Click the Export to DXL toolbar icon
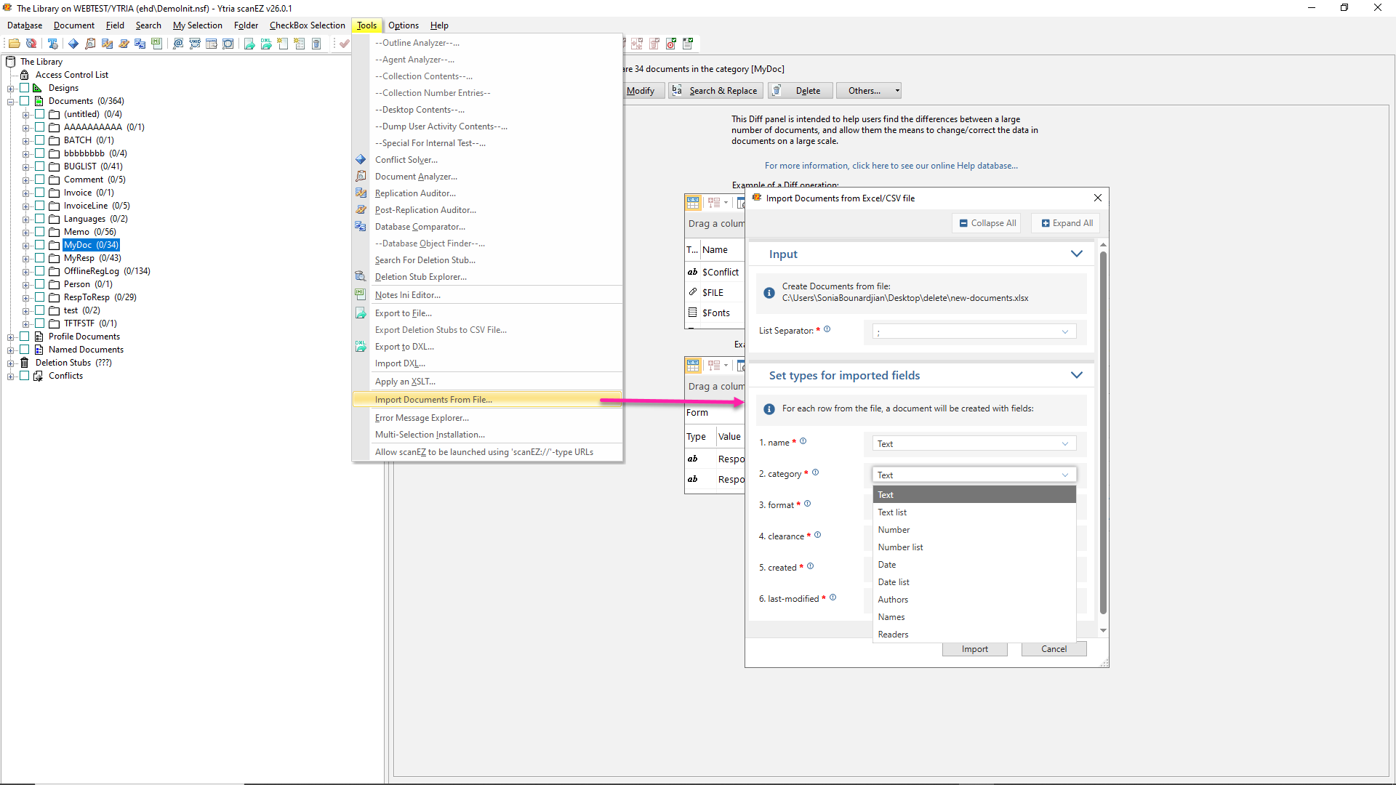 pyautogui.click(x=266, y=44)
